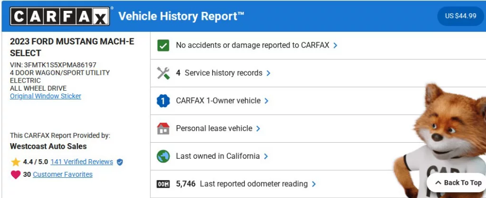Expand the service history records chevron

click(x=268, y=73)
